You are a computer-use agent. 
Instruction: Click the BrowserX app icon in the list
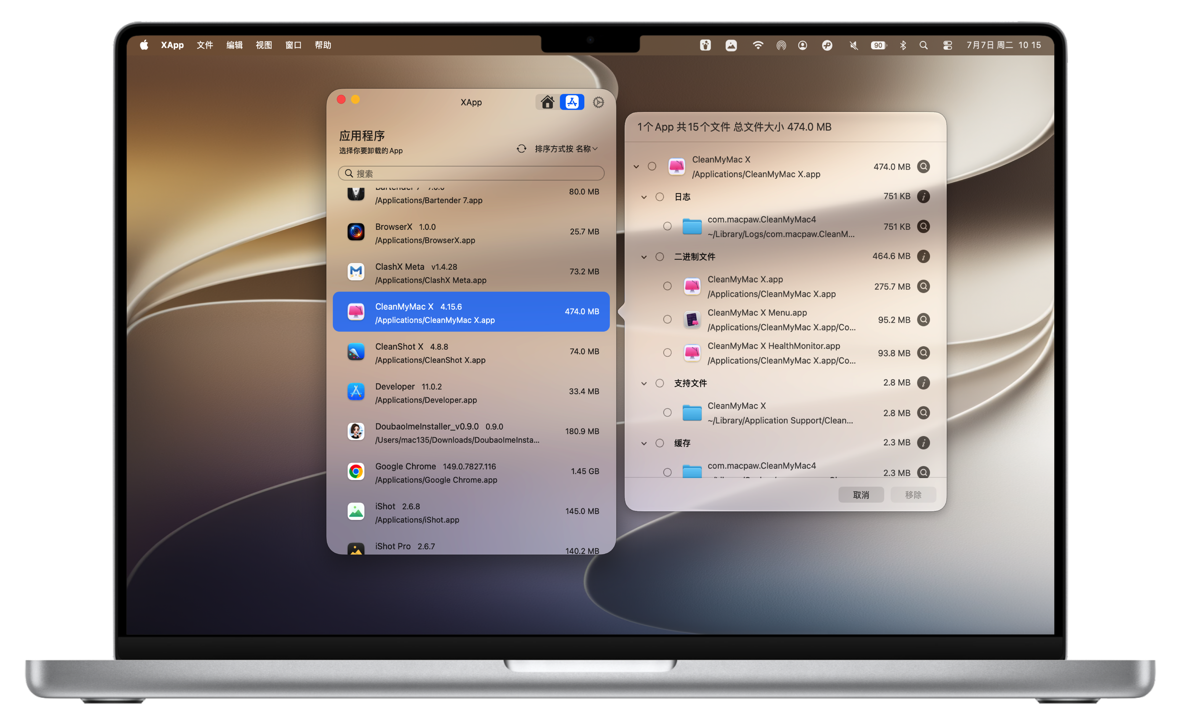point(356,232)
